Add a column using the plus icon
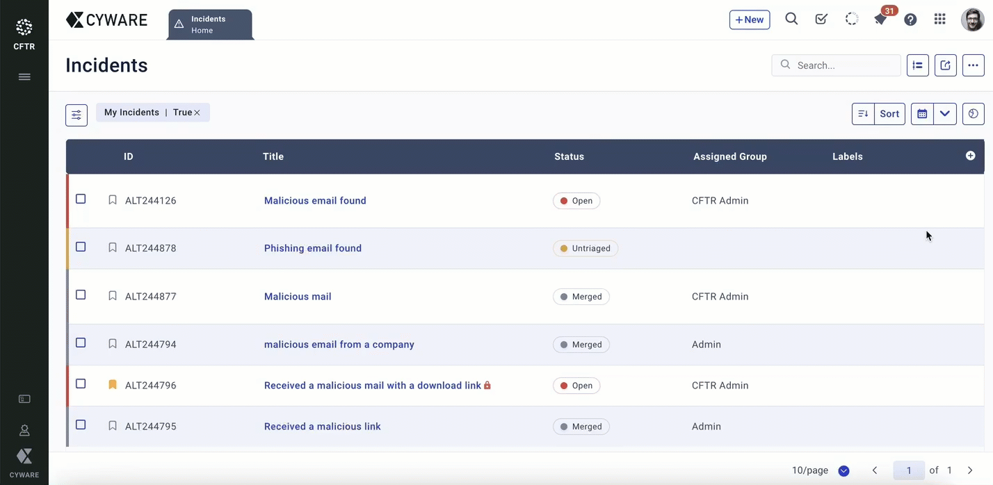Screen dimensions: 993x485 point(970,156)
